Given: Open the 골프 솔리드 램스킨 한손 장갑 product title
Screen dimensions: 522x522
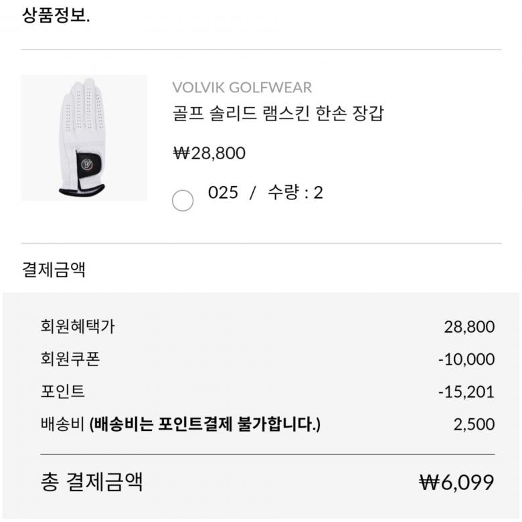Looking at the screenshot, I should tap(278, 113).
